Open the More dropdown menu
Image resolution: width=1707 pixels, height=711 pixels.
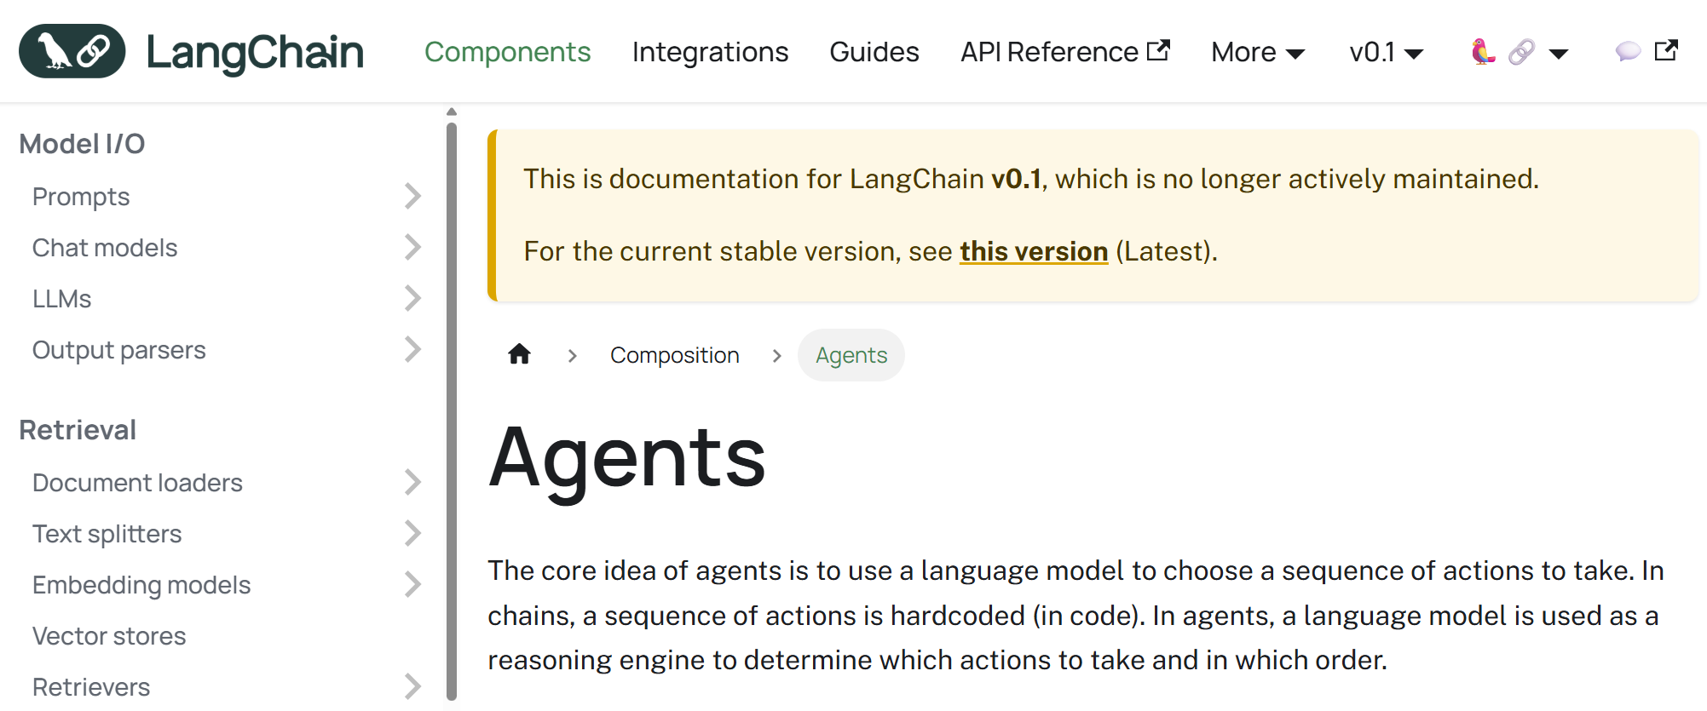[1257, 53]
